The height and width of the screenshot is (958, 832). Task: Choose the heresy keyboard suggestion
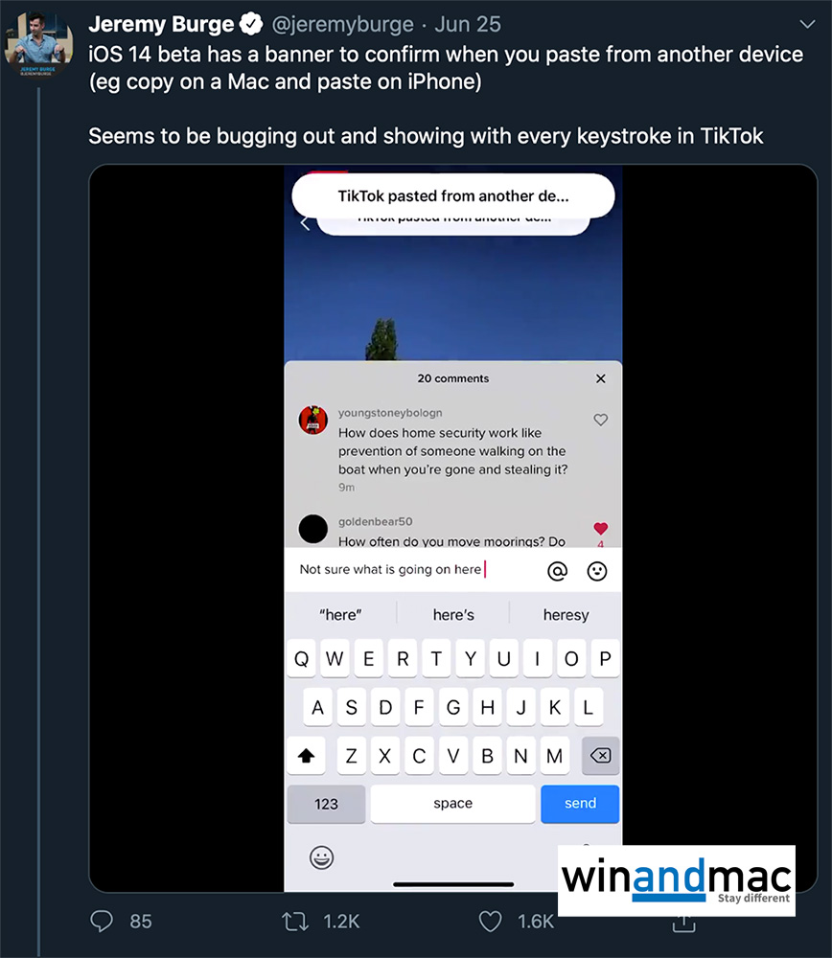click(x=566, y=615)
